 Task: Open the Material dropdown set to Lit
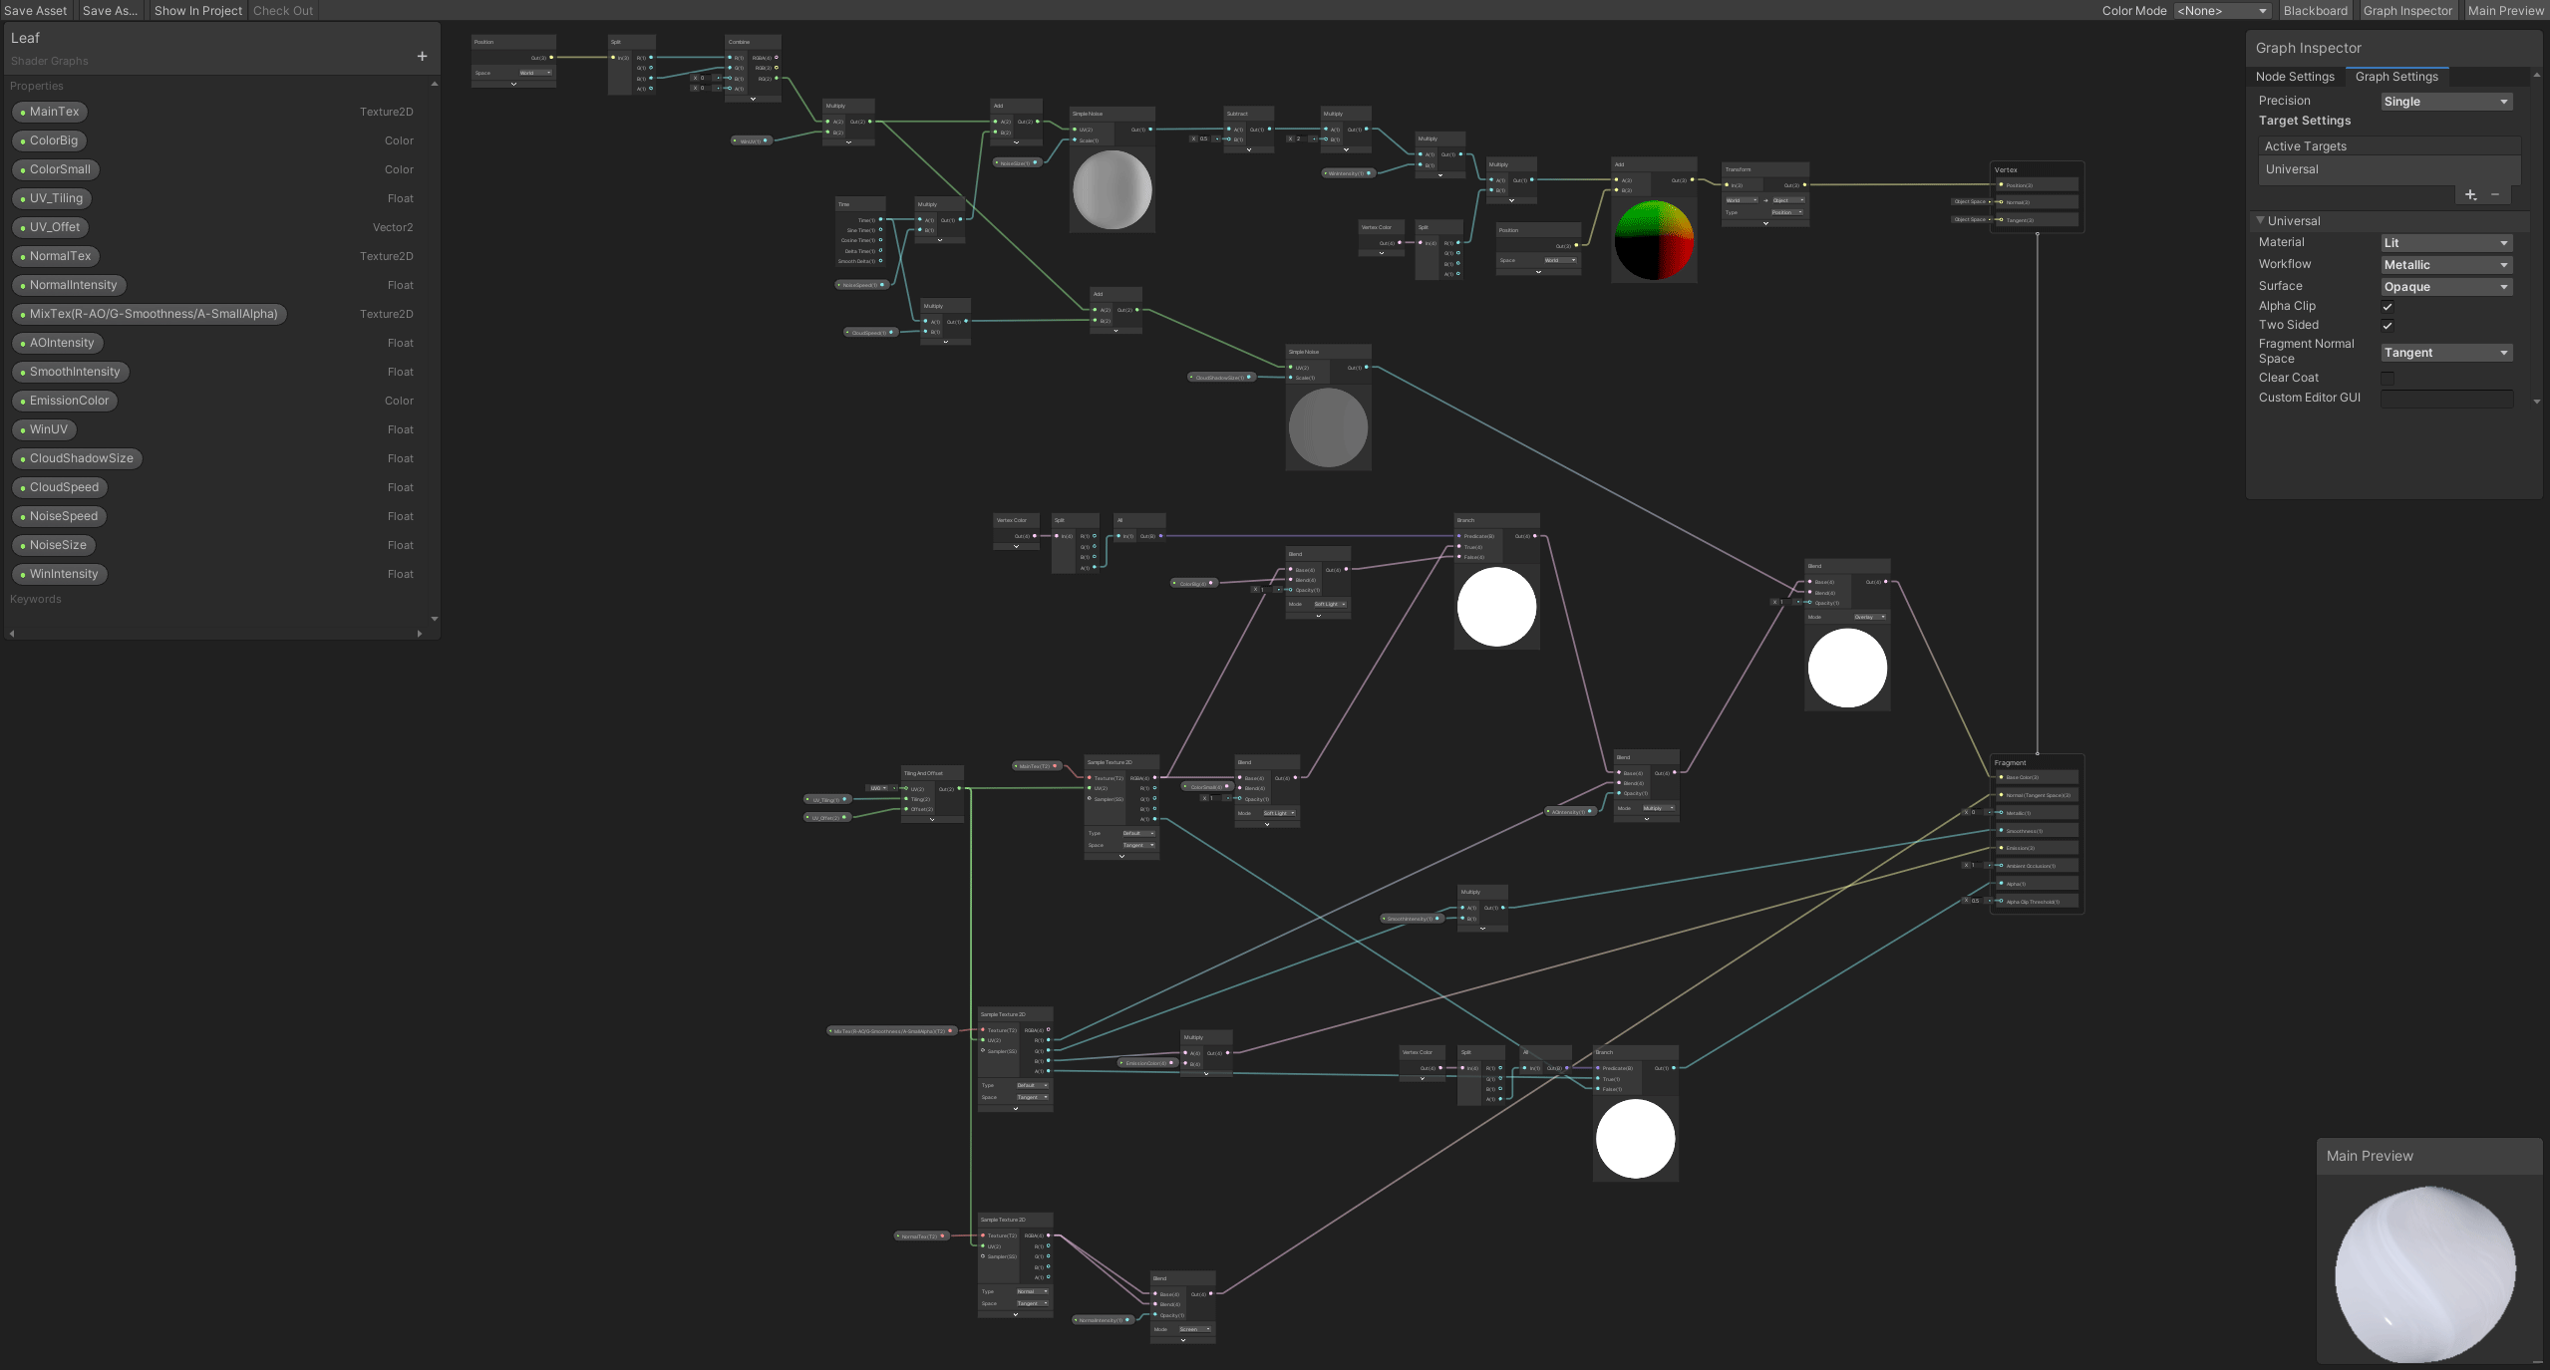tap(2446, 243)
